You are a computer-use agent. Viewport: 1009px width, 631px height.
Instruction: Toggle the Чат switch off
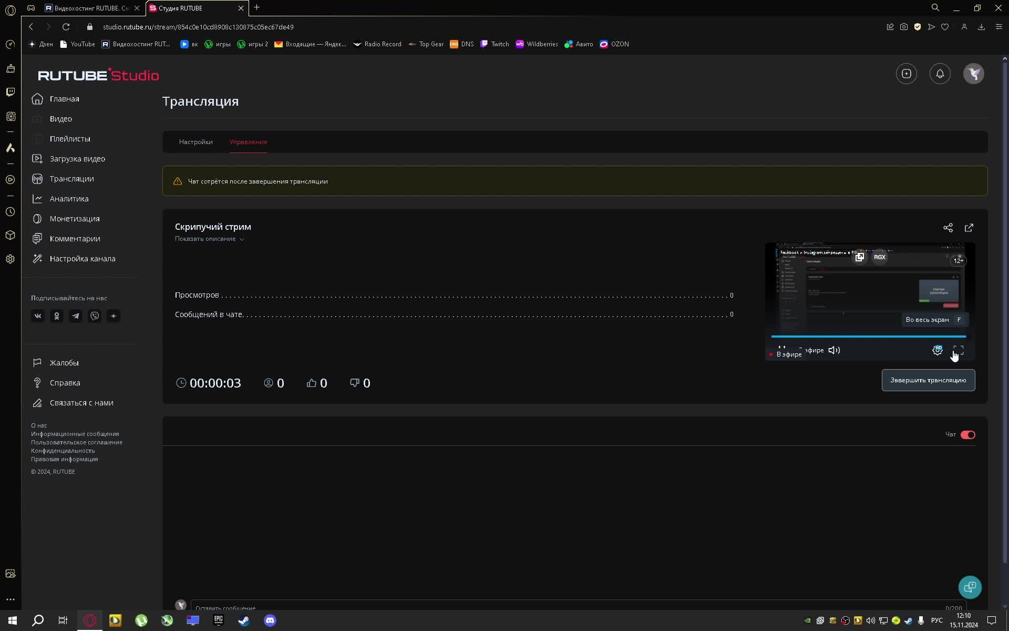967,435
